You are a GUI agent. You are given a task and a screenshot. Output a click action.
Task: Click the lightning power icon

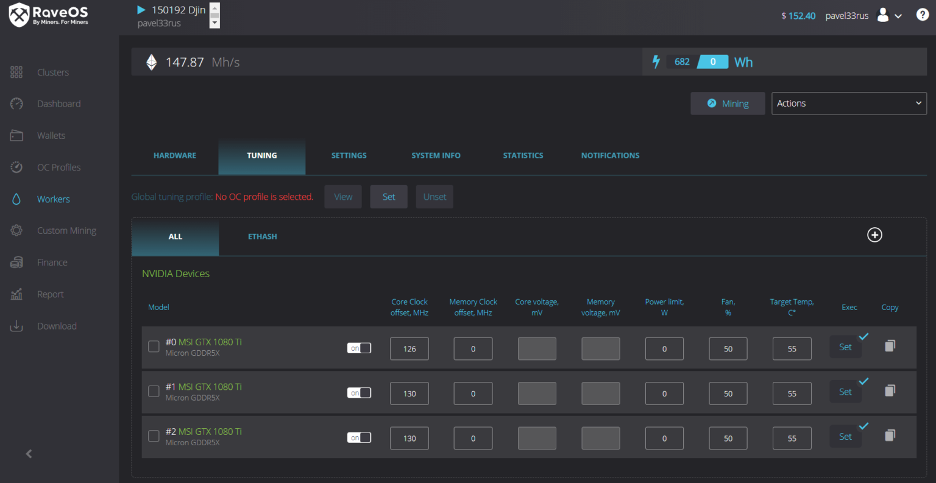pos(656,62)
